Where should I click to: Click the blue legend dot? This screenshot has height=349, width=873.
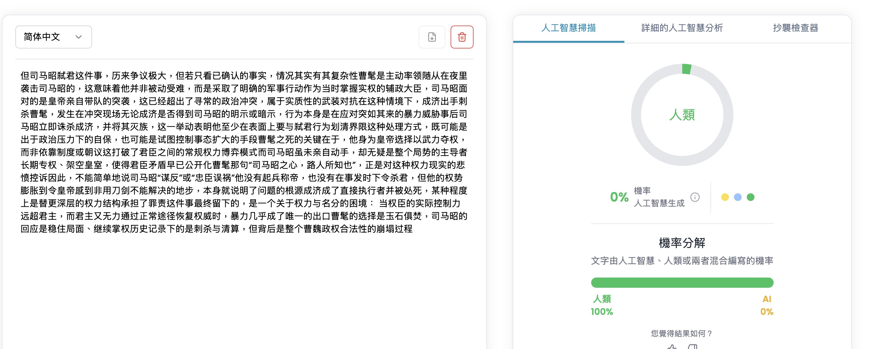click(x=738, y=197)
